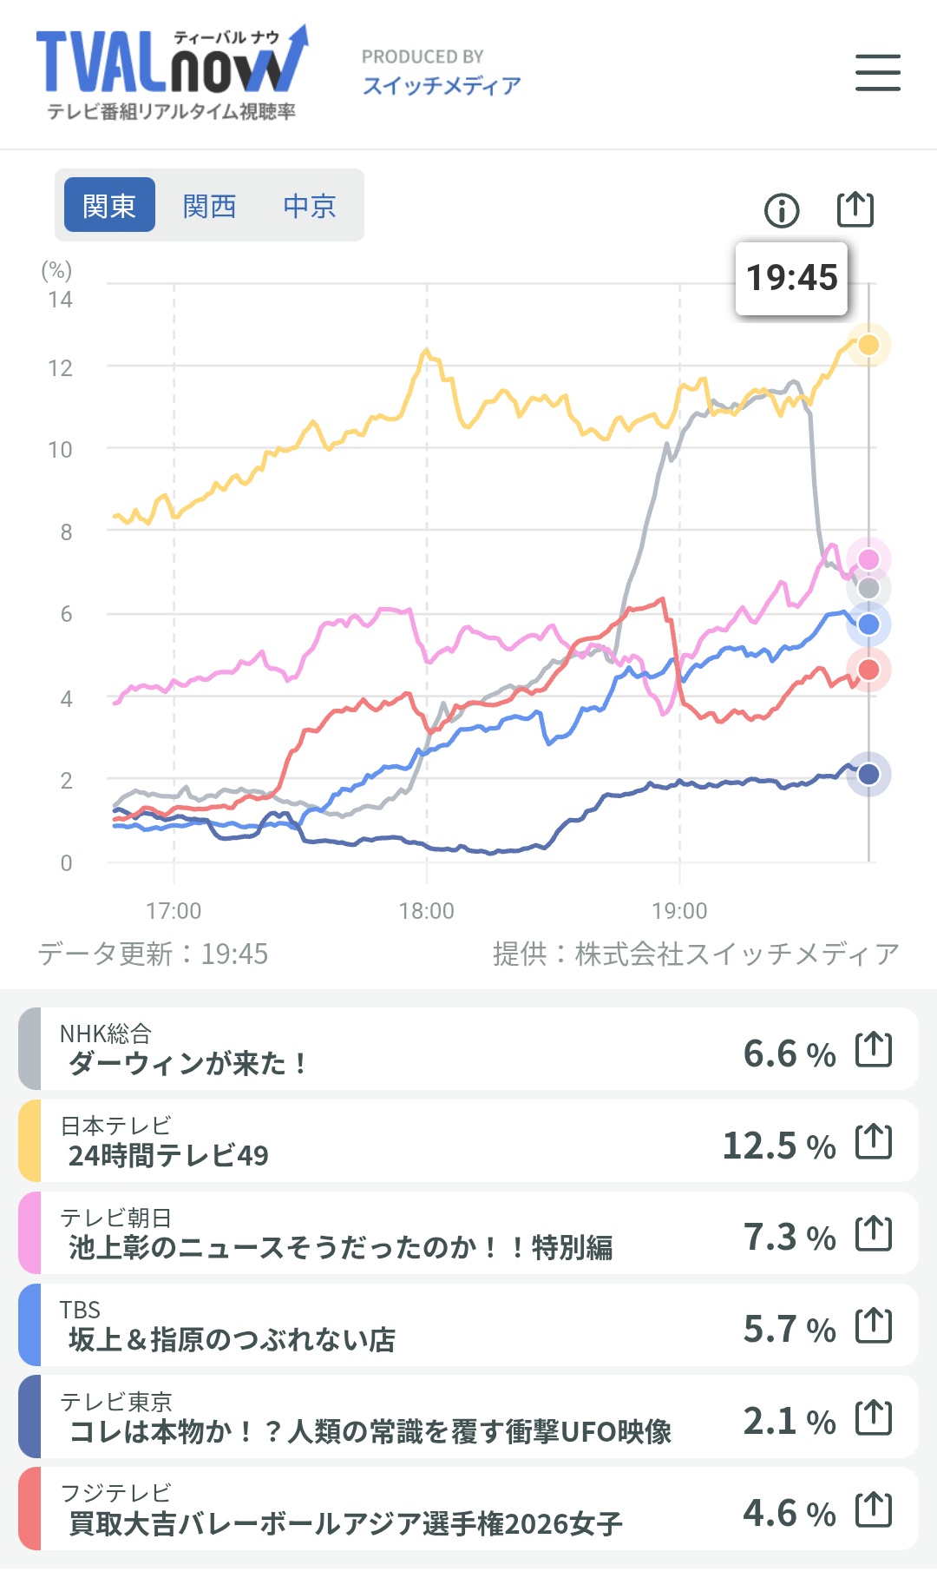Viewport: 937px width, 1585px height.
Task: Switch to the 中京 region tab
Action: [310, 205]
